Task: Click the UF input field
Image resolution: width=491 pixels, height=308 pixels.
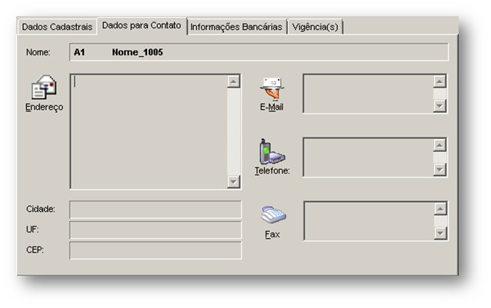Action: (155, 230)
